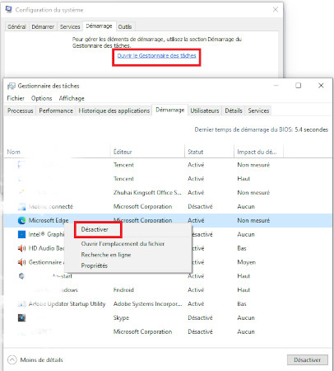Click the Adobe Updater Startup Utility icon
The width and height of the screenshot is (334, 371).
21,304
